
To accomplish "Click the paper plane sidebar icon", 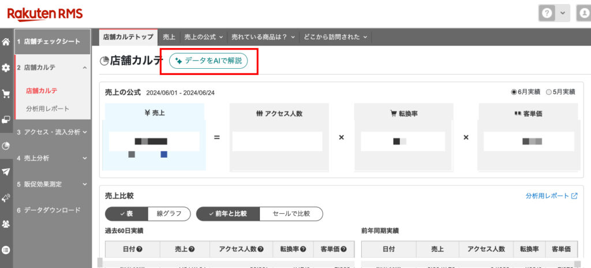I will tap(6, 172).
